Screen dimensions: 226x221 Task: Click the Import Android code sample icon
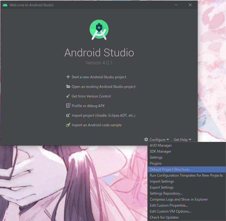[68, 125]
